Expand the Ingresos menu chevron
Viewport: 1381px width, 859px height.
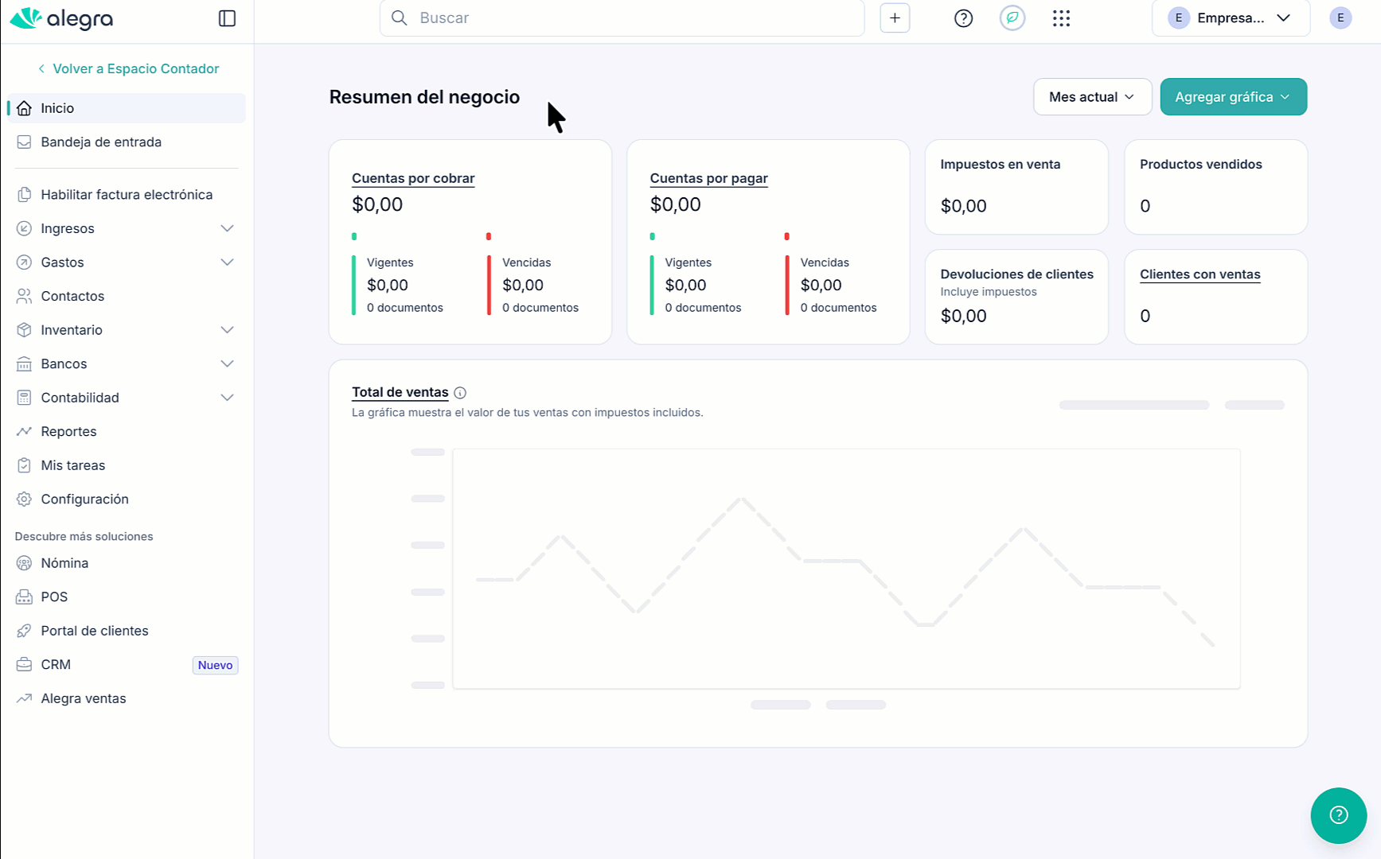coord(227,228)
